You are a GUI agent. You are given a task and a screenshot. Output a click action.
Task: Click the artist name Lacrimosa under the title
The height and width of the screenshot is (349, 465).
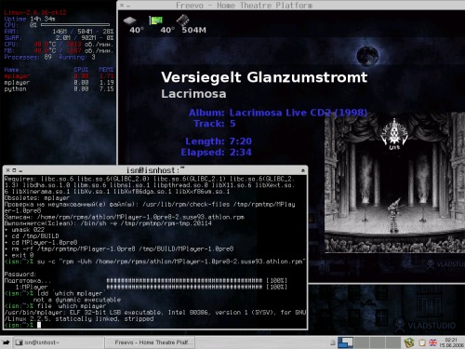pos(193,94)
